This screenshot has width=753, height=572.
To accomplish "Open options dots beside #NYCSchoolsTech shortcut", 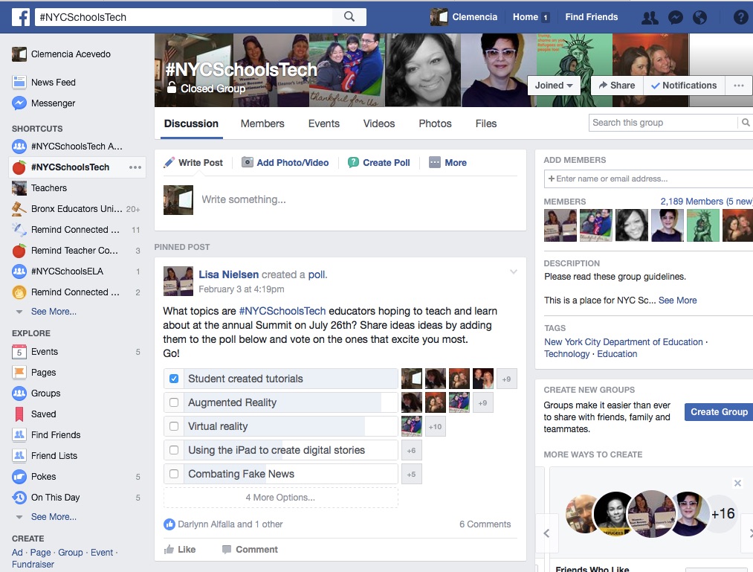I will (135, 167).
